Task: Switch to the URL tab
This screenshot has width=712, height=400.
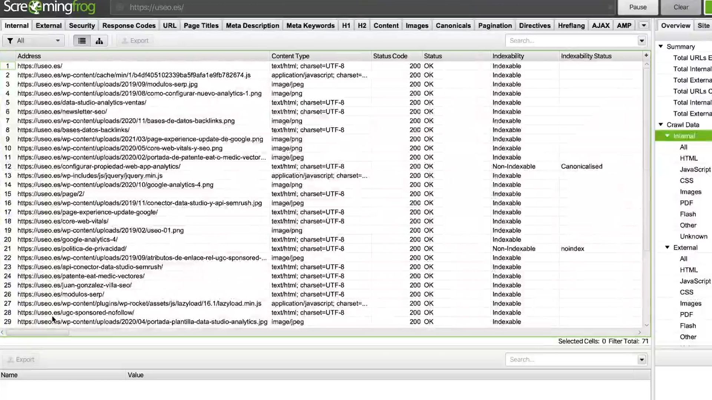Action: pos(169,26)
